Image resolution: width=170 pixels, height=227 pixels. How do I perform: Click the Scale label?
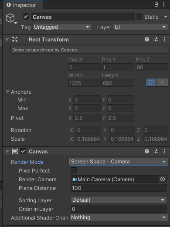(18, 139)
